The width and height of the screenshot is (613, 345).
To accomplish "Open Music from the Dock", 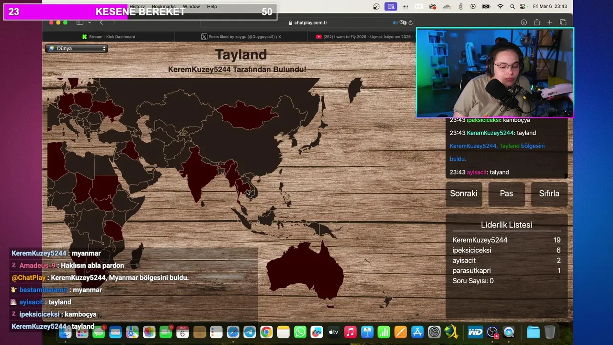I will click(350, 332).
